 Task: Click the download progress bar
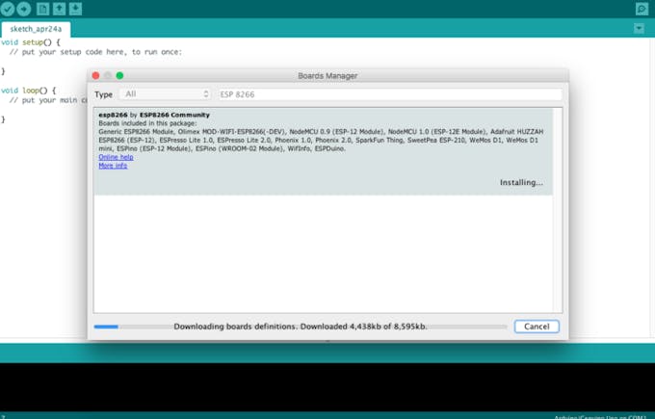pyautogui.click(x=301, y=327)
